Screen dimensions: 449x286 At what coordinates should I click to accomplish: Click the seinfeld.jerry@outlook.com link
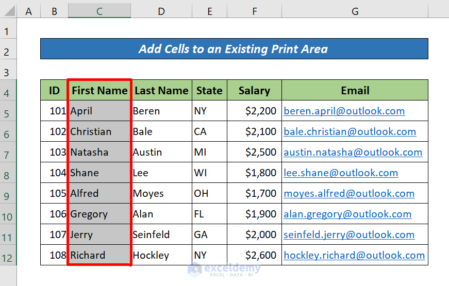(349, 234)
